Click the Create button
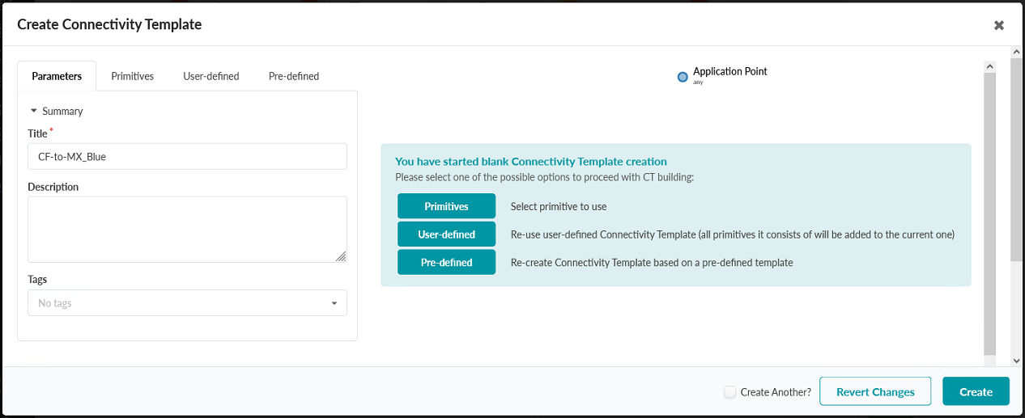This screenshot has width=1025, height=418. [976, 392]
